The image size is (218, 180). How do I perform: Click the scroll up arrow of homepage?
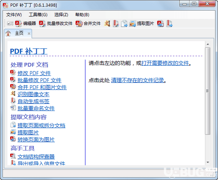coord(208,44)
